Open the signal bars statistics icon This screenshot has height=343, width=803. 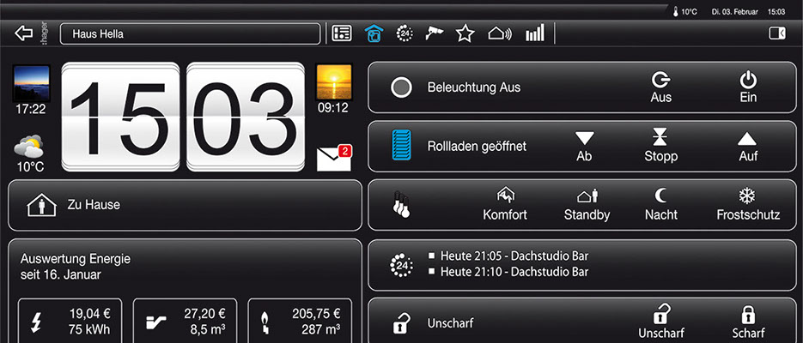535,34
